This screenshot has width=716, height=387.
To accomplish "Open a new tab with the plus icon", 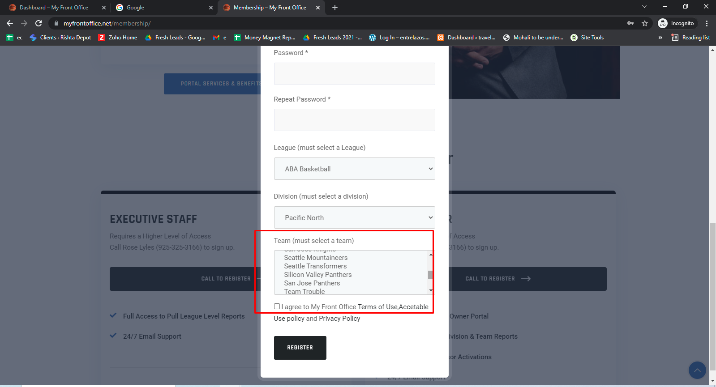I will point(335,8).
